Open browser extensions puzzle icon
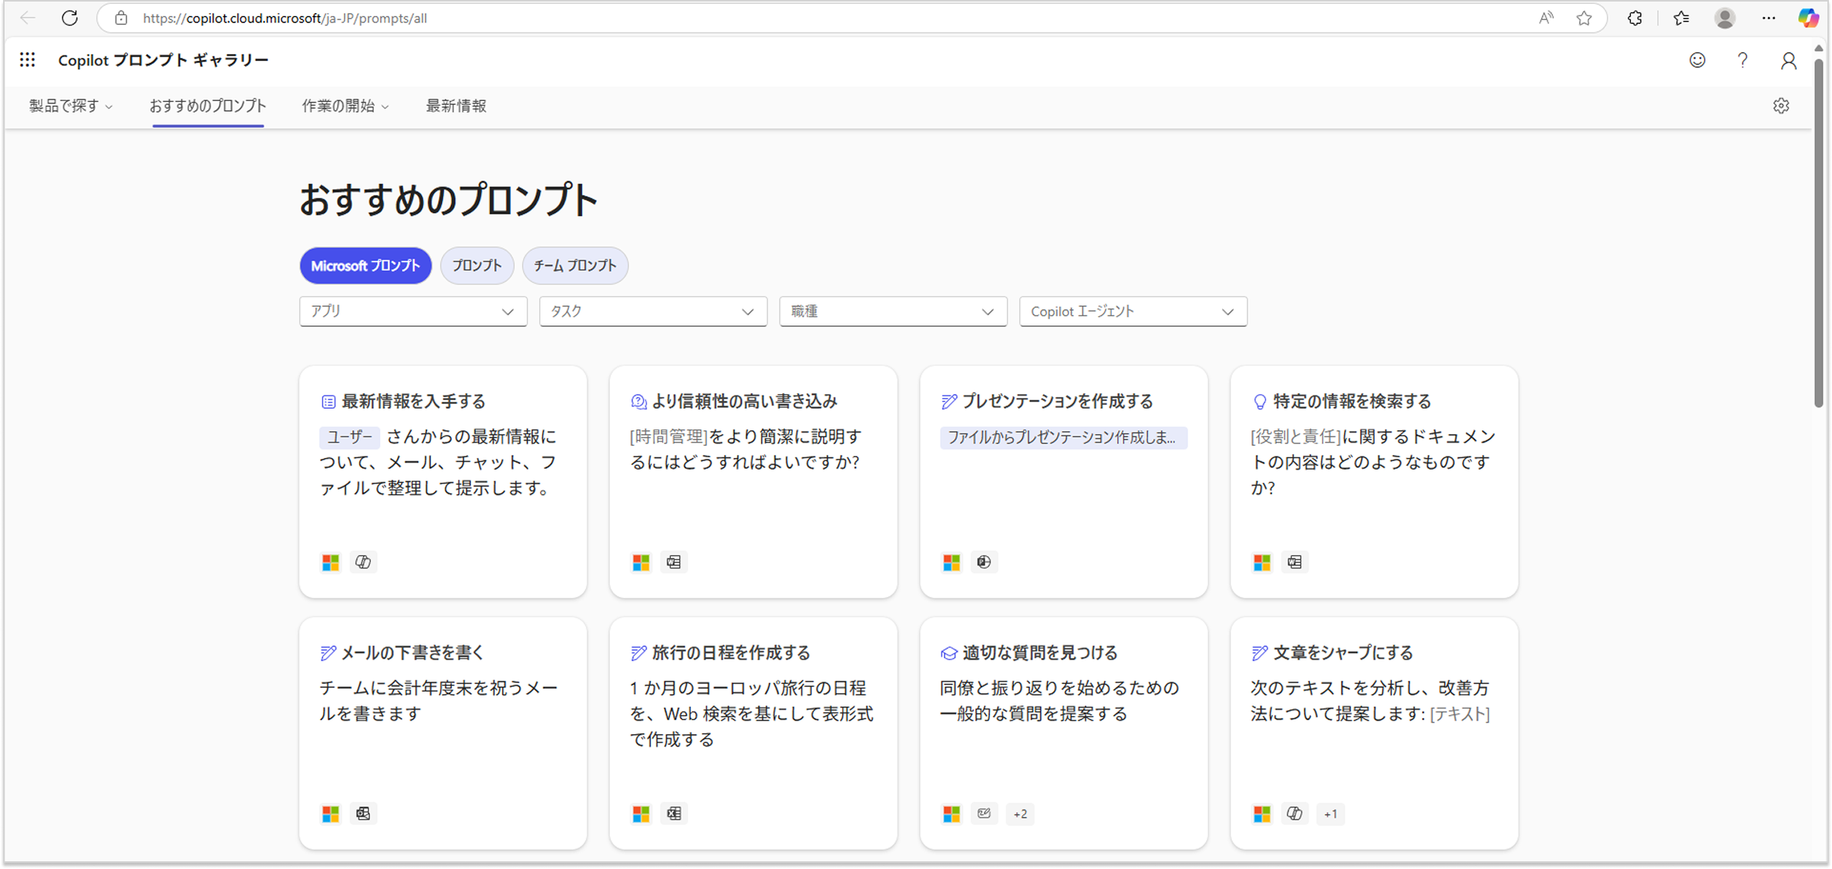1832x869 pixels. pyautogui.click(x=1635, y=19)
